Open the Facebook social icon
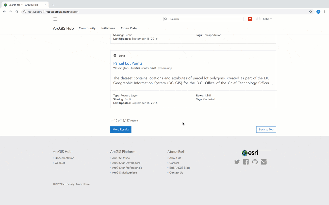This screenshot has height=205, width=329. pos(246,162)
